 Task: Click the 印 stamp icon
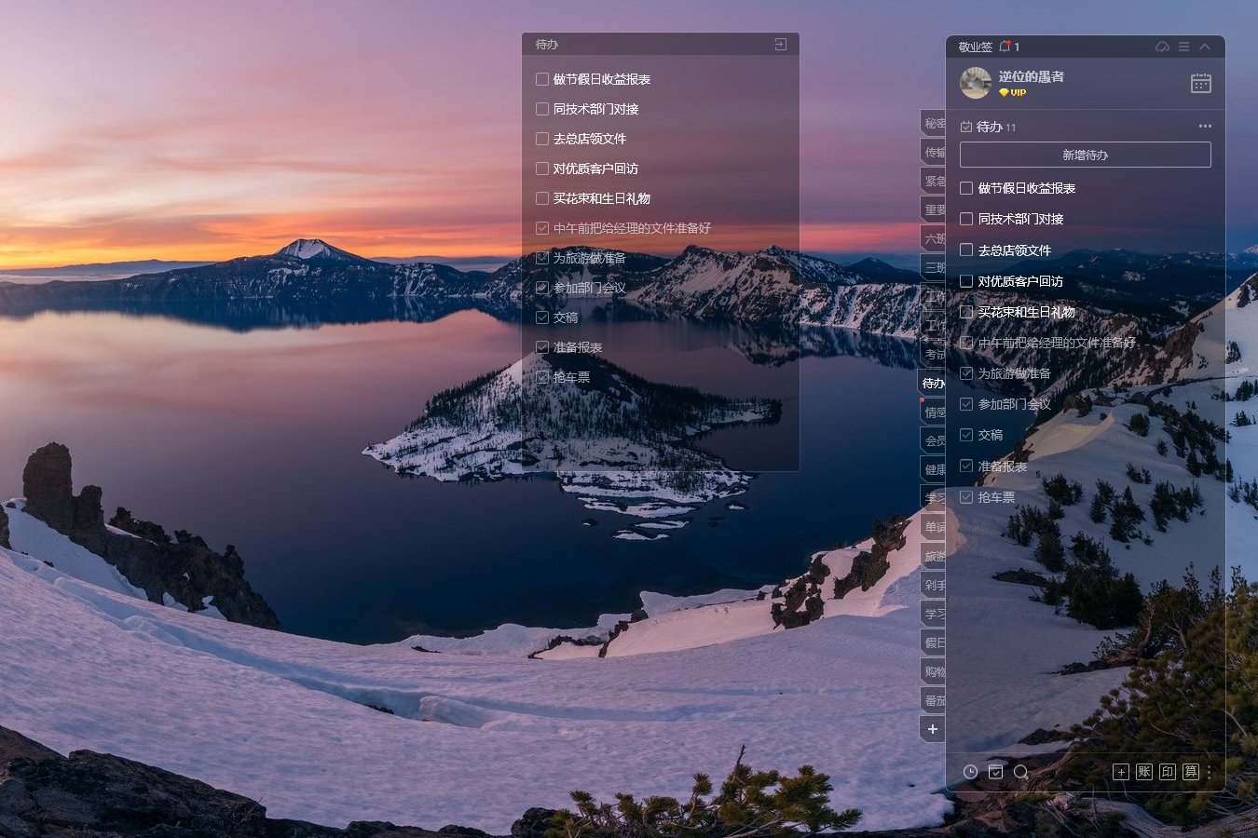pos(1168,772)
